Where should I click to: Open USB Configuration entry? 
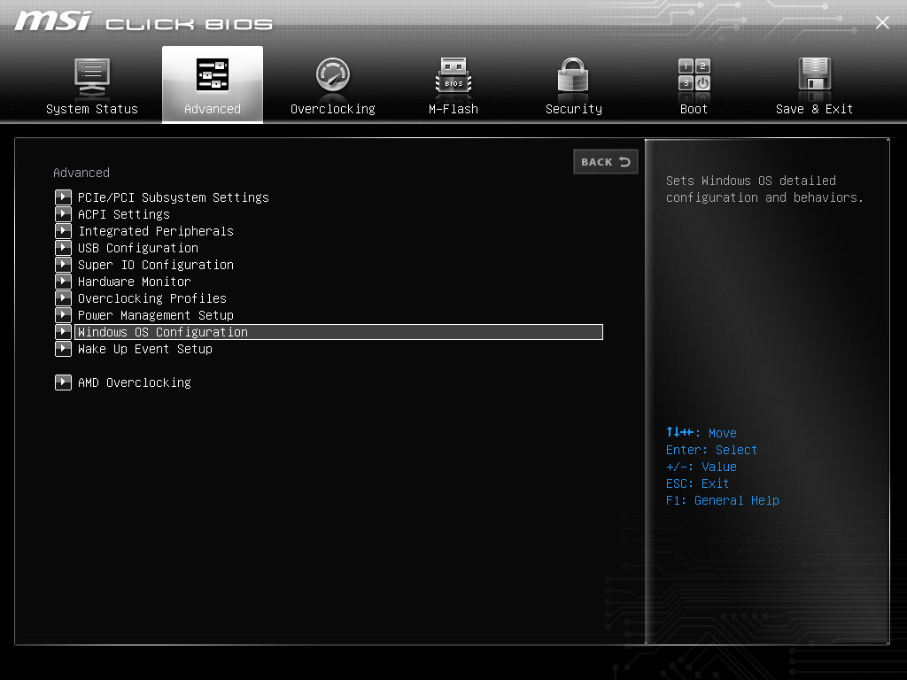(138, 248)
